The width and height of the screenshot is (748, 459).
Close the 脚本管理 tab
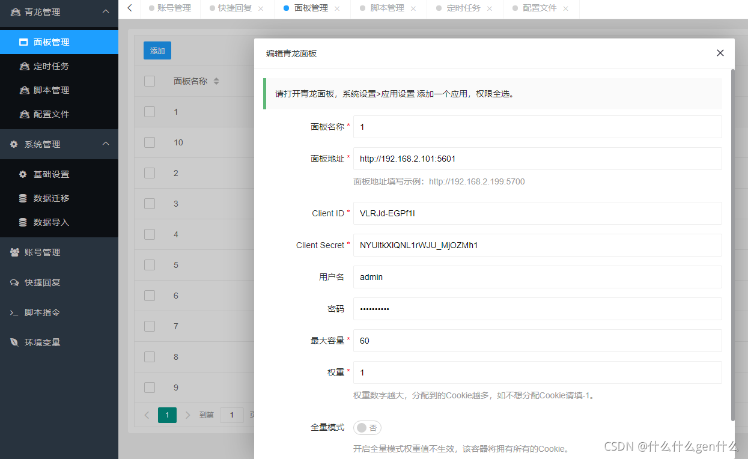tap(413, 8)
